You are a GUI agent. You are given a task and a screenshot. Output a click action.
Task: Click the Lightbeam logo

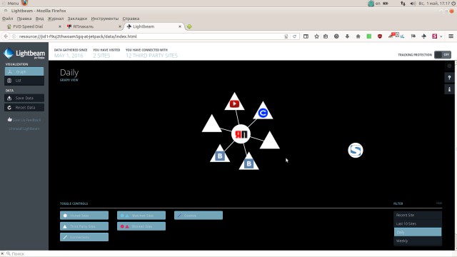point(24,54)
